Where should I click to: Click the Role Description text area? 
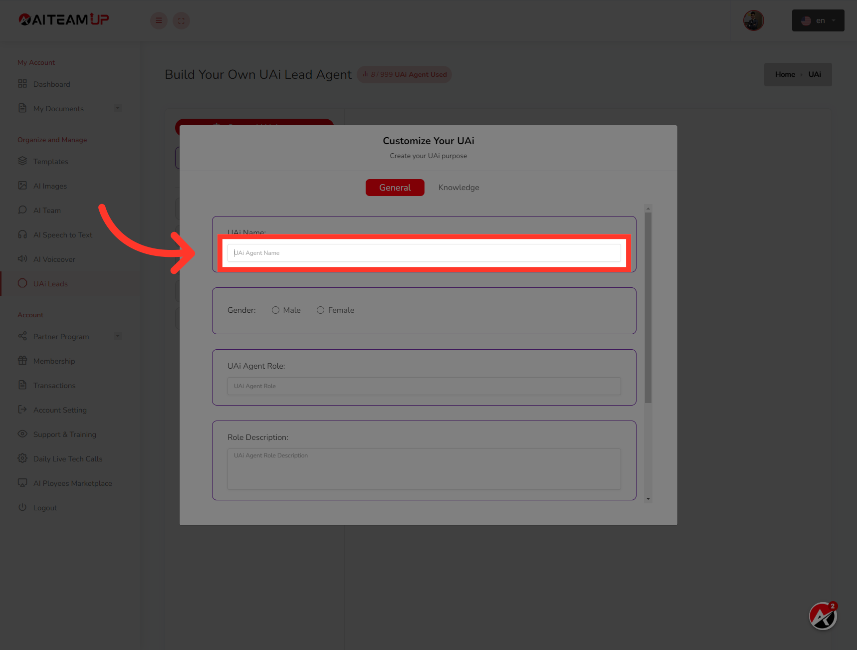[424, 469]
